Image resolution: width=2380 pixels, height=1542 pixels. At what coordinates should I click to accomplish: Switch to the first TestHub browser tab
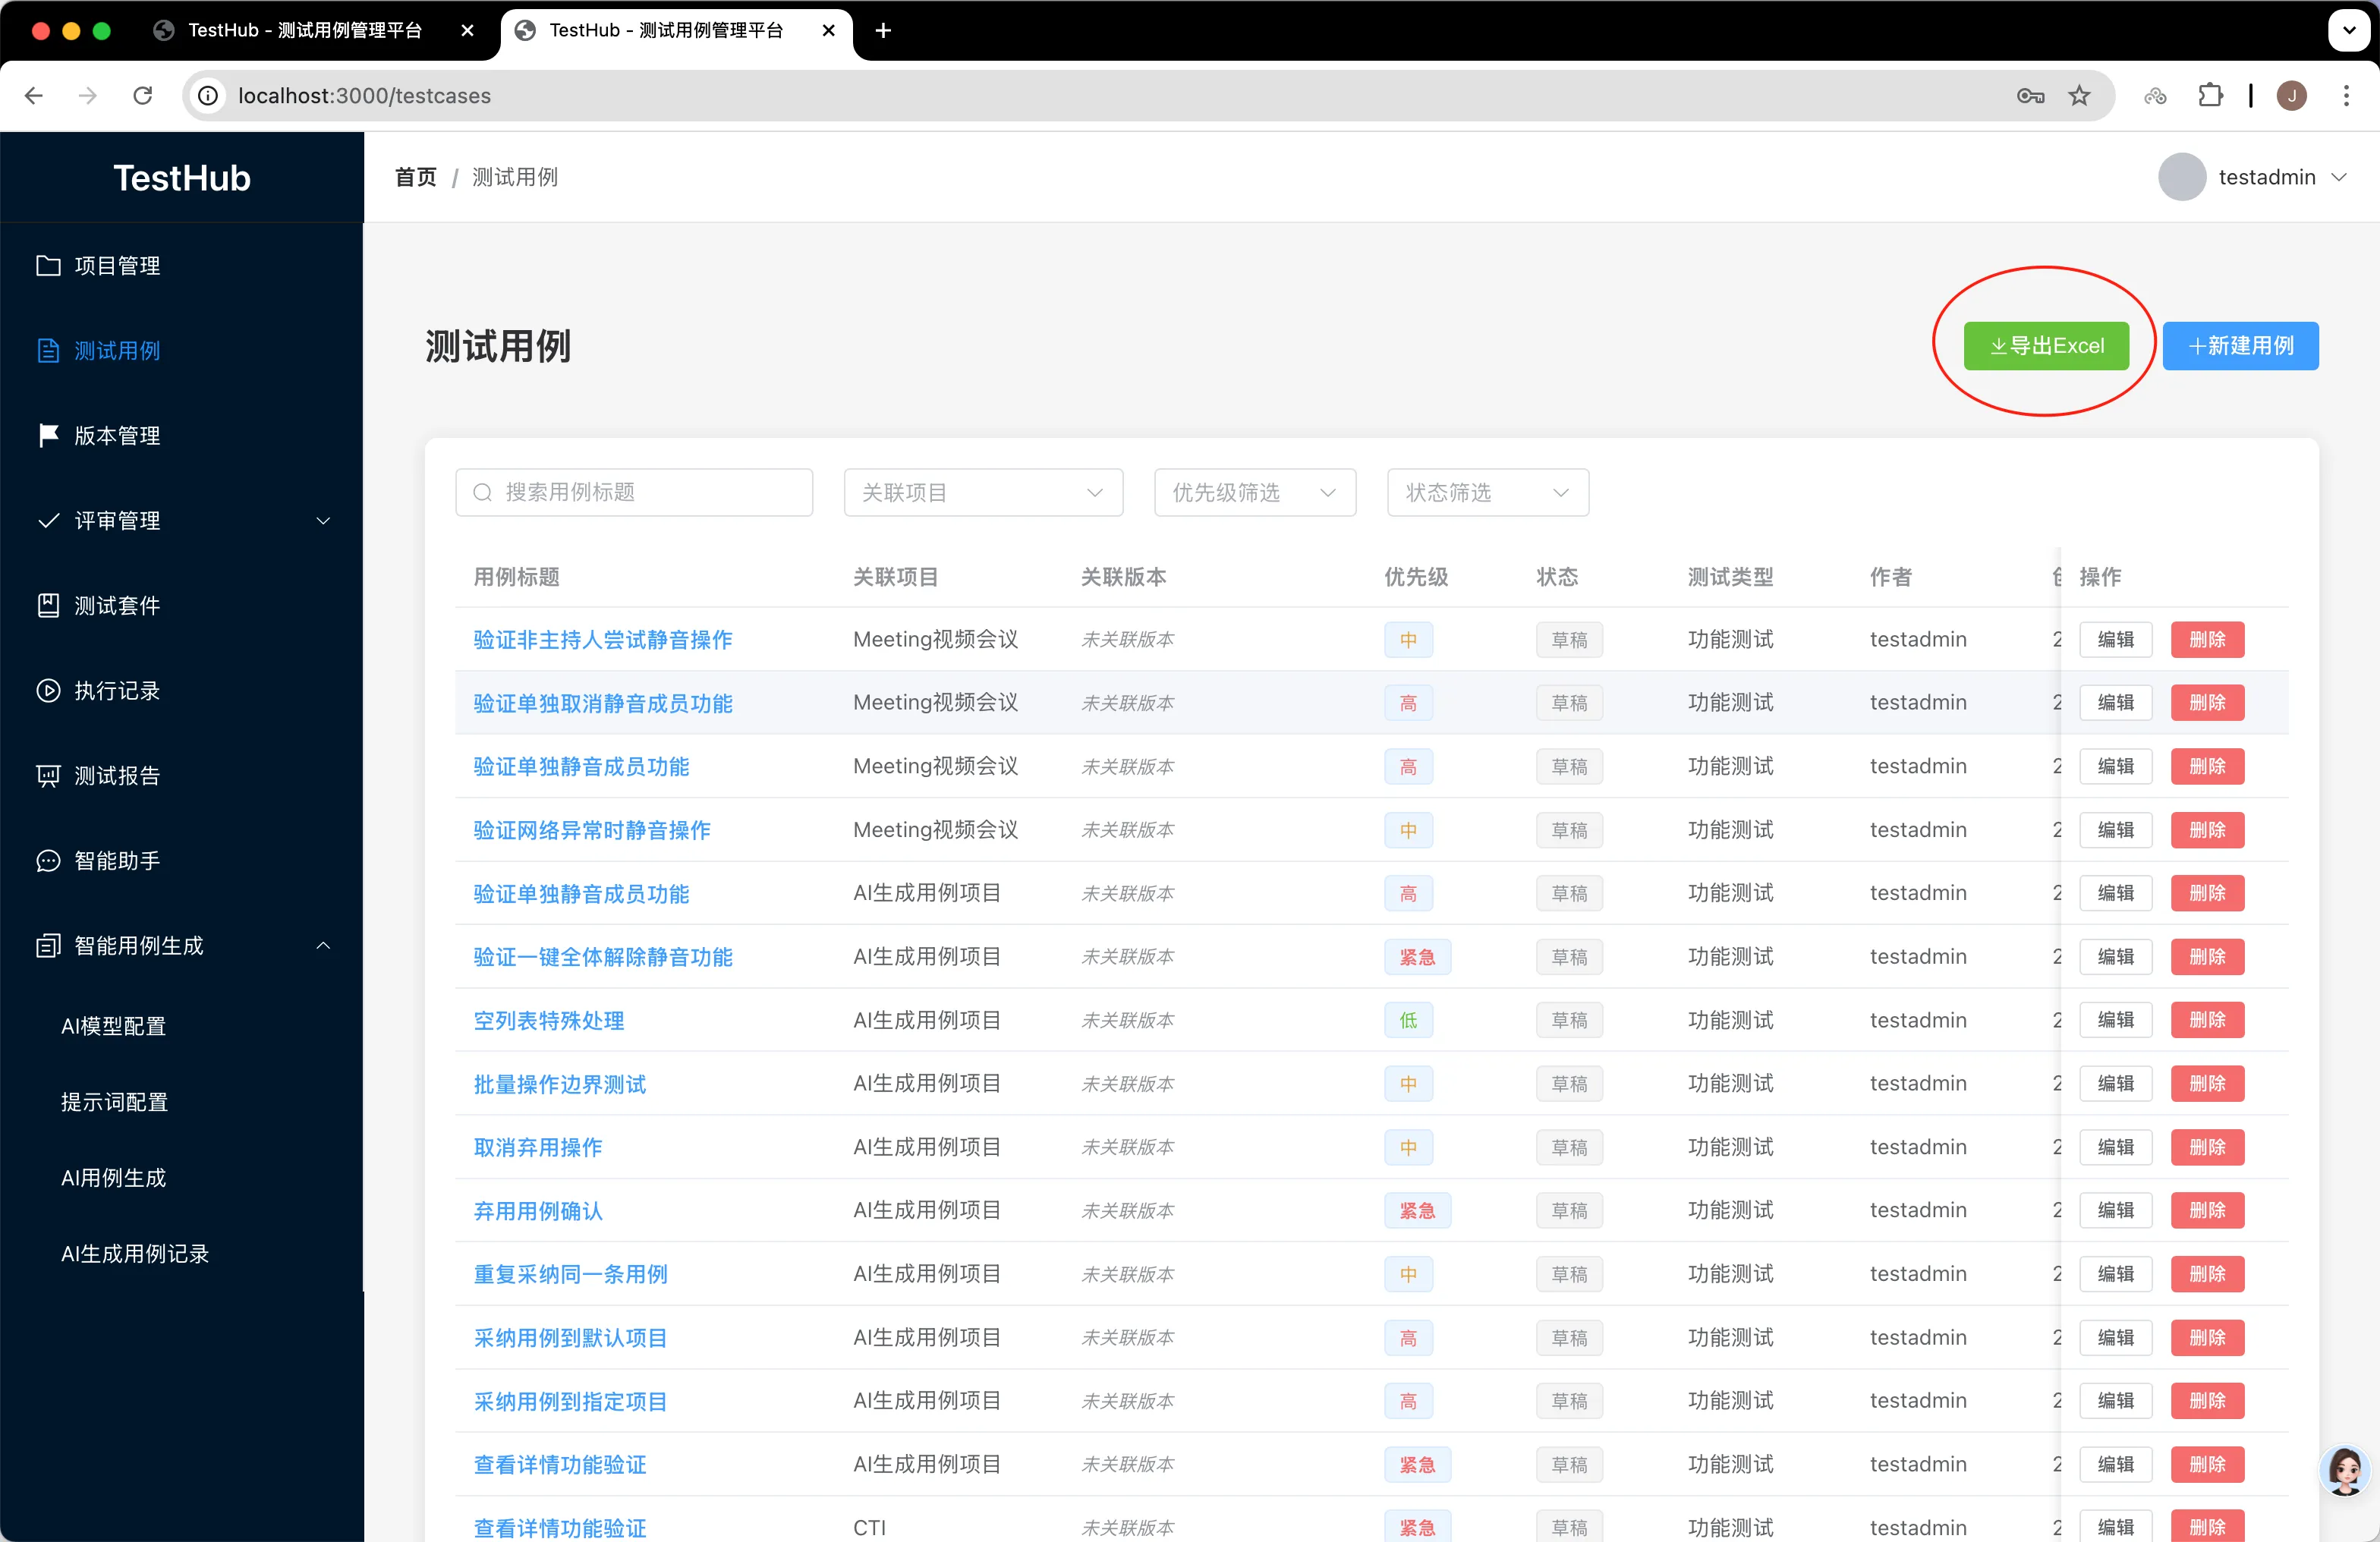coord(305,31)
